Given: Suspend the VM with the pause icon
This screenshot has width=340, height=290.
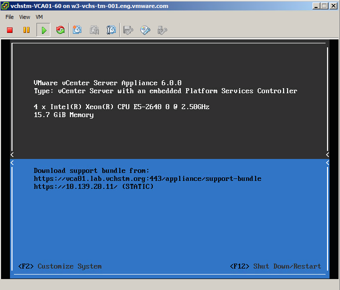Looking at the screenshot, I should coord(26,30).
